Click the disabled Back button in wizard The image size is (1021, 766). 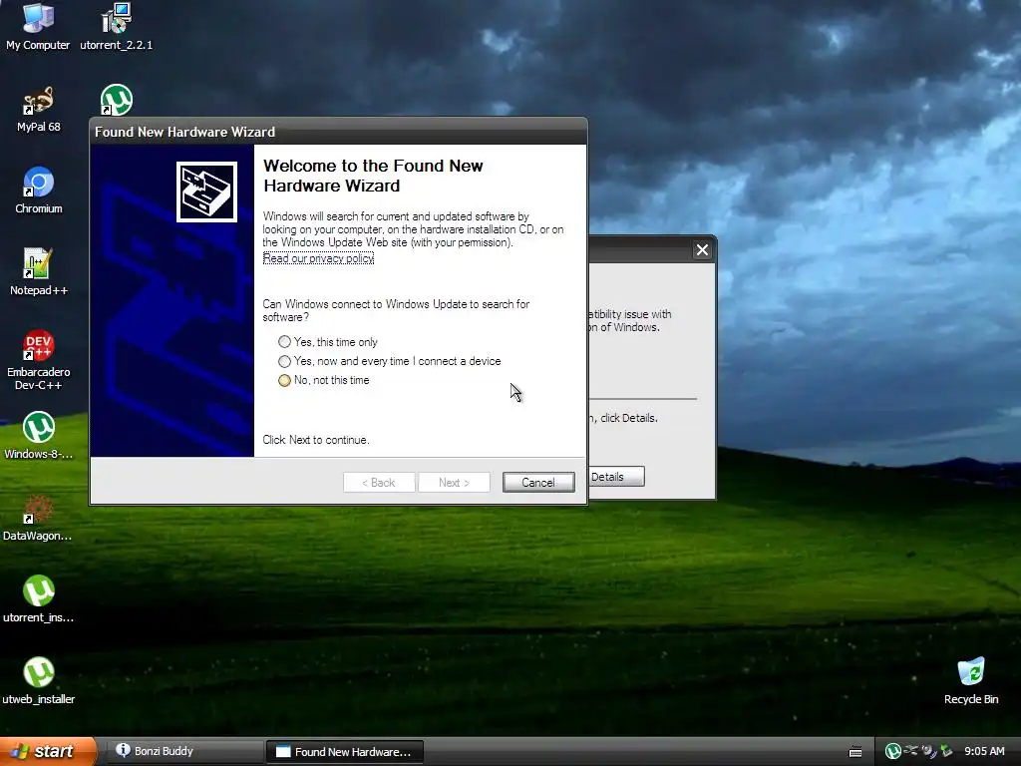[x=379, y=482]
